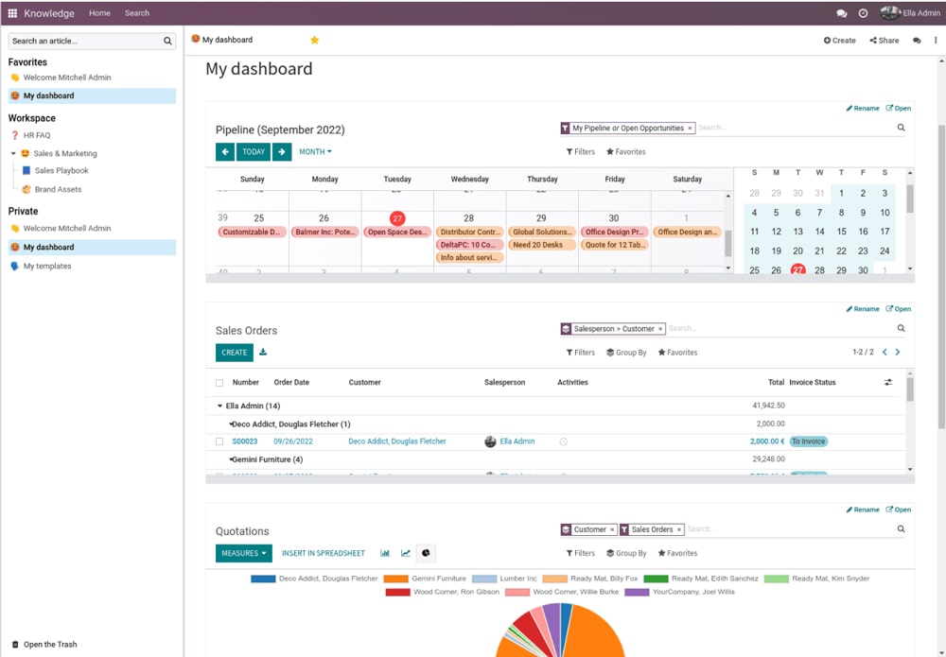Check the checkbox beside order S00023

coord(219,441)
